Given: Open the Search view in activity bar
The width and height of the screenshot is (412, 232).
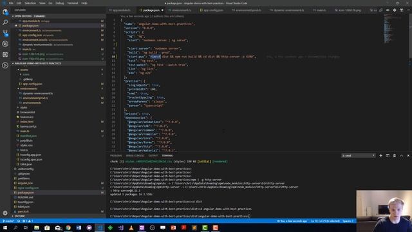Looking at the screenshot, I should click(x=5, y=23).
